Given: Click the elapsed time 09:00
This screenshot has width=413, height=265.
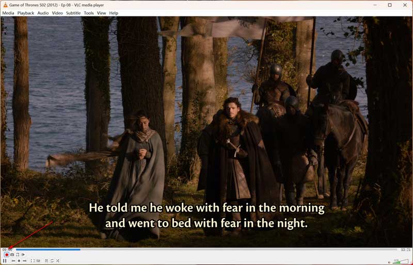Looking at the screenshot, I should click(x=7, y=250).
